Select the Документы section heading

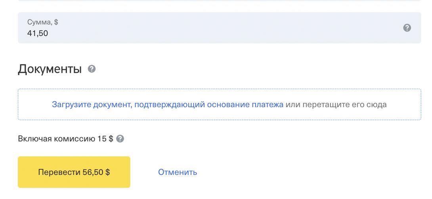pos(50,69)
